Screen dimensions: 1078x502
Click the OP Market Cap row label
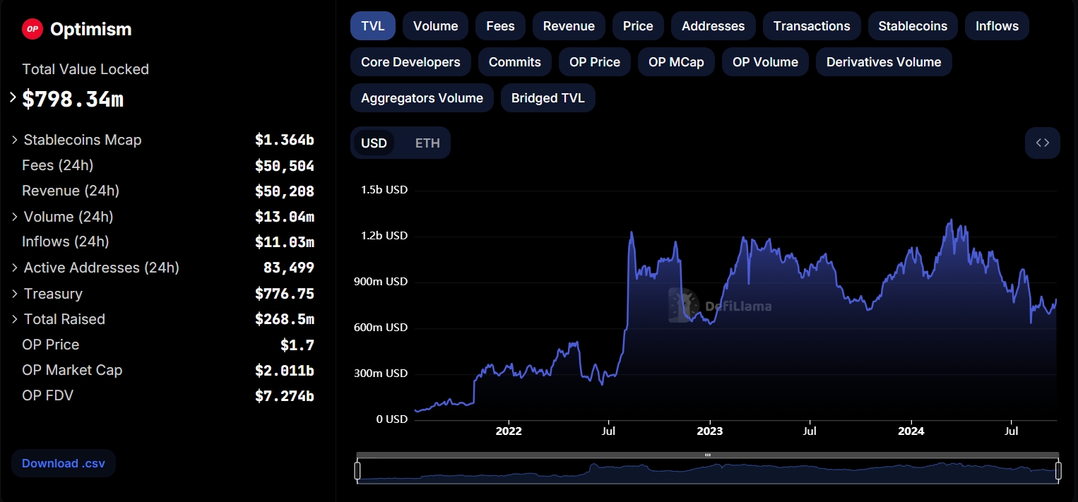coord(72,370)
